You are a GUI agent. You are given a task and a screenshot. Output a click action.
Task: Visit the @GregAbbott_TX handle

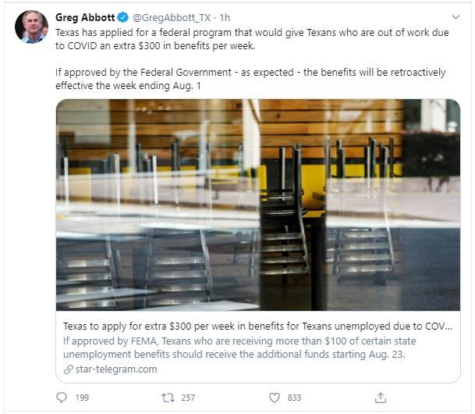172,18
